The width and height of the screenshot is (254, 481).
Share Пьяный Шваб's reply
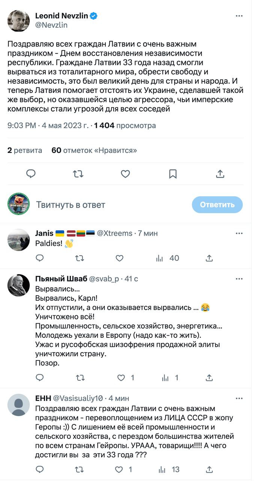[209, 378]
